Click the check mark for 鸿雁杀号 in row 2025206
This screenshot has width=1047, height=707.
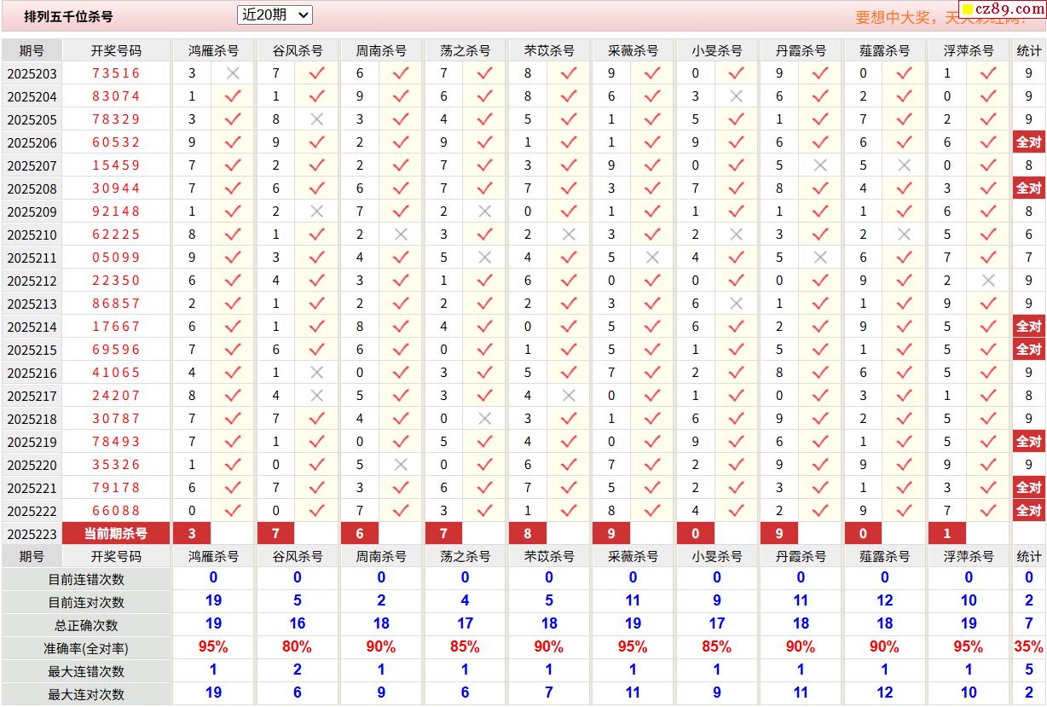(233, 142)
